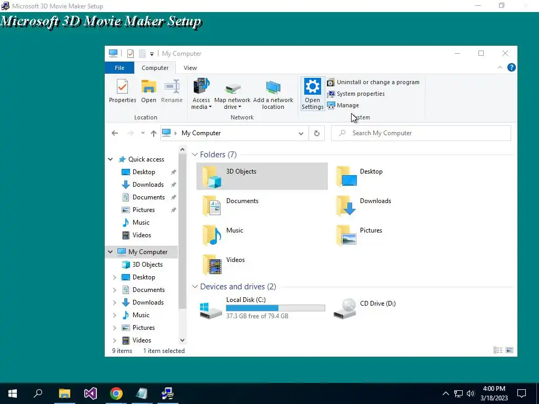The image size is (539, 404).
Task: Select 3D Objects in navigation tree
Action: coord(147,265)
